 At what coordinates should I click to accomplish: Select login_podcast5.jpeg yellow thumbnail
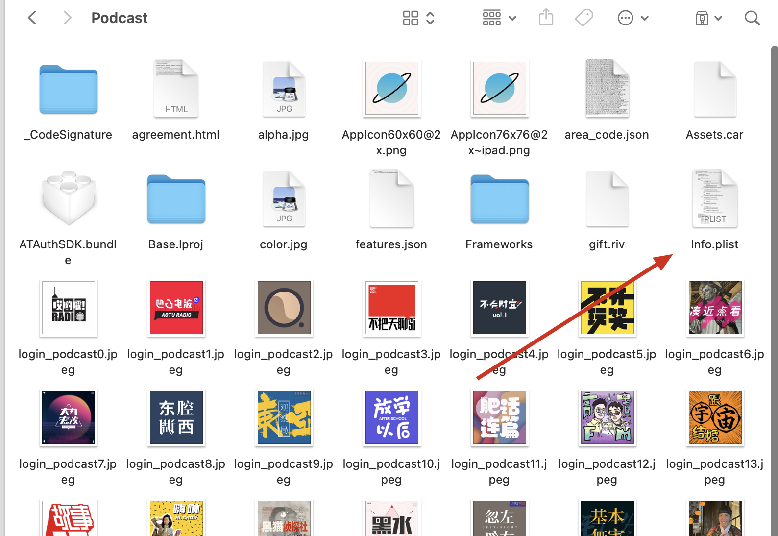coord(607,308)
